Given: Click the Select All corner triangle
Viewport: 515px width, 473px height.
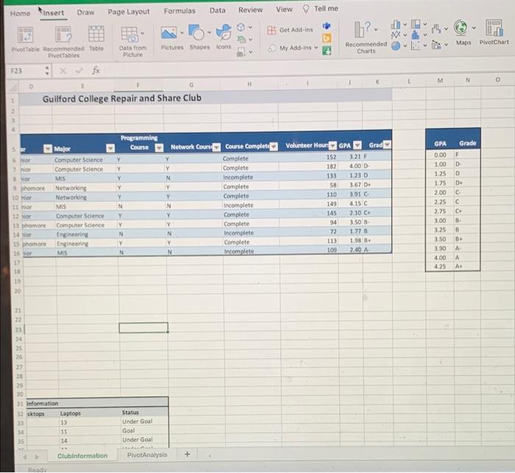Looking at the screenshot, I should (x=13, y=87).
